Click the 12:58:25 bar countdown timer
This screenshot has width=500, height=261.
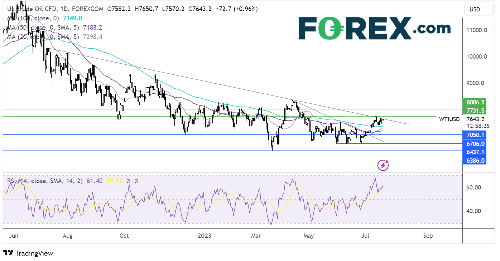479,126
